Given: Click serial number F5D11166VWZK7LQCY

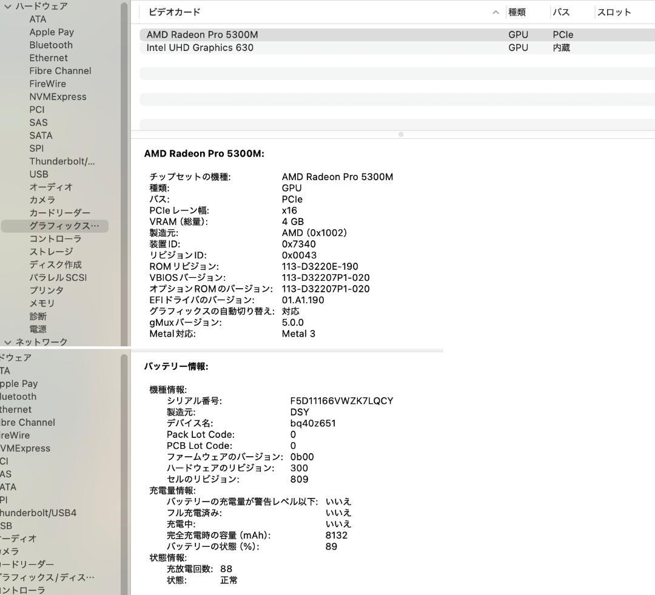Looking at the screenshot, I should coord(341,401).
